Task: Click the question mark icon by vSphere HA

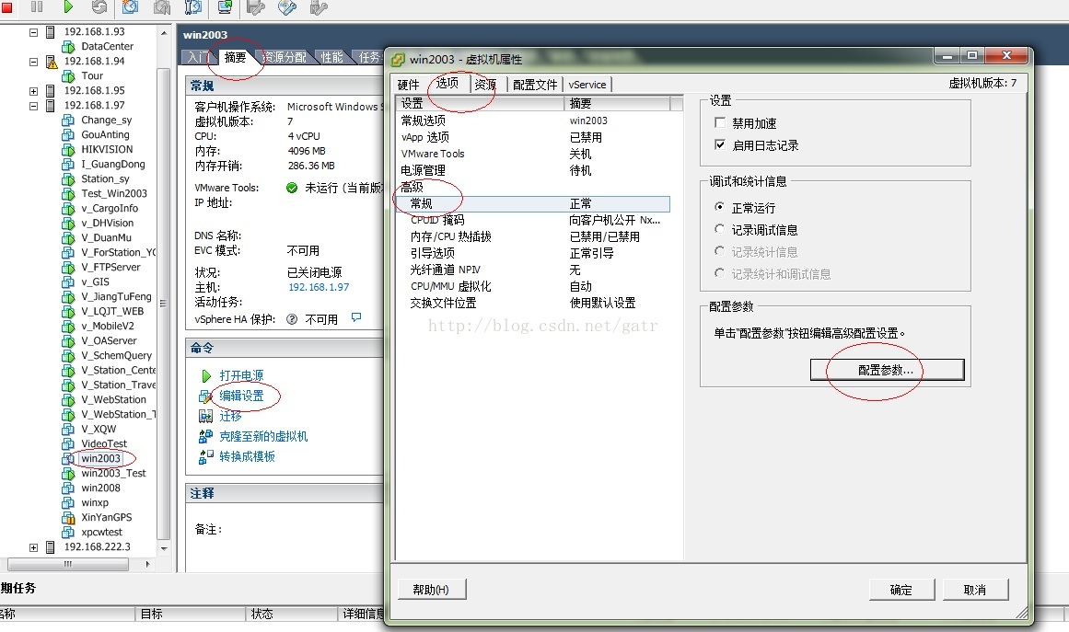Action: 292,319
